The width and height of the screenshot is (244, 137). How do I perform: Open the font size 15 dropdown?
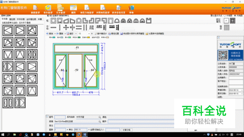click(x=89, y=33)
